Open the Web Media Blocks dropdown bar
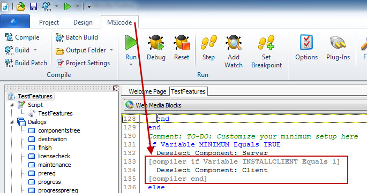Viewport: 367px width, 193px height. 245,105
